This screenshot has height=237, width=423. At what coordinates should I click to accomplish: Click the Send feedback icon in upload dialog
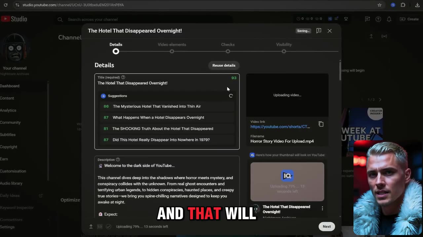point(319,31)
